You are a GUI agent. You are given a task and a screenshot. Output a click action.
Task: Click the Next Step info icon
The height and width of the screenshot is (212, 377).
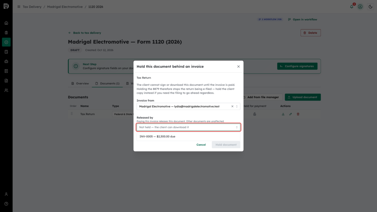(76, 66)
